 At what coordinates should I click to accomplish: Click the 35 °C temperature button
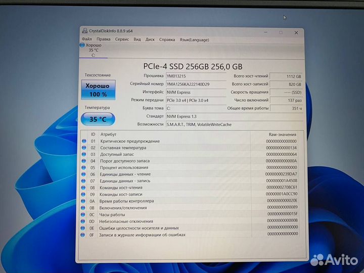point(98,119)
